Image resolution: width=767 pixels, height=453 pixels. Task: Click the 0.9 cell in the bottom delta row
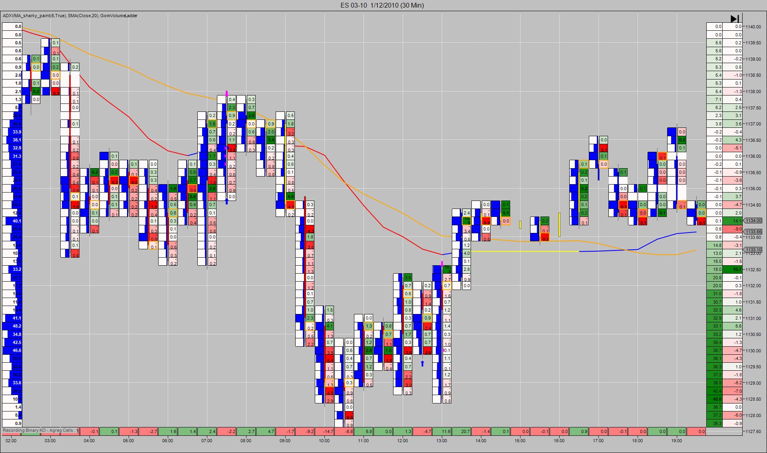click(x=579, y=431)
